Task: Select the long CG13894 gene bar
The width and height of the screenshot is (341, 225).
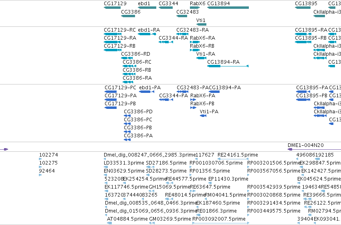Action: coord(228,8)
